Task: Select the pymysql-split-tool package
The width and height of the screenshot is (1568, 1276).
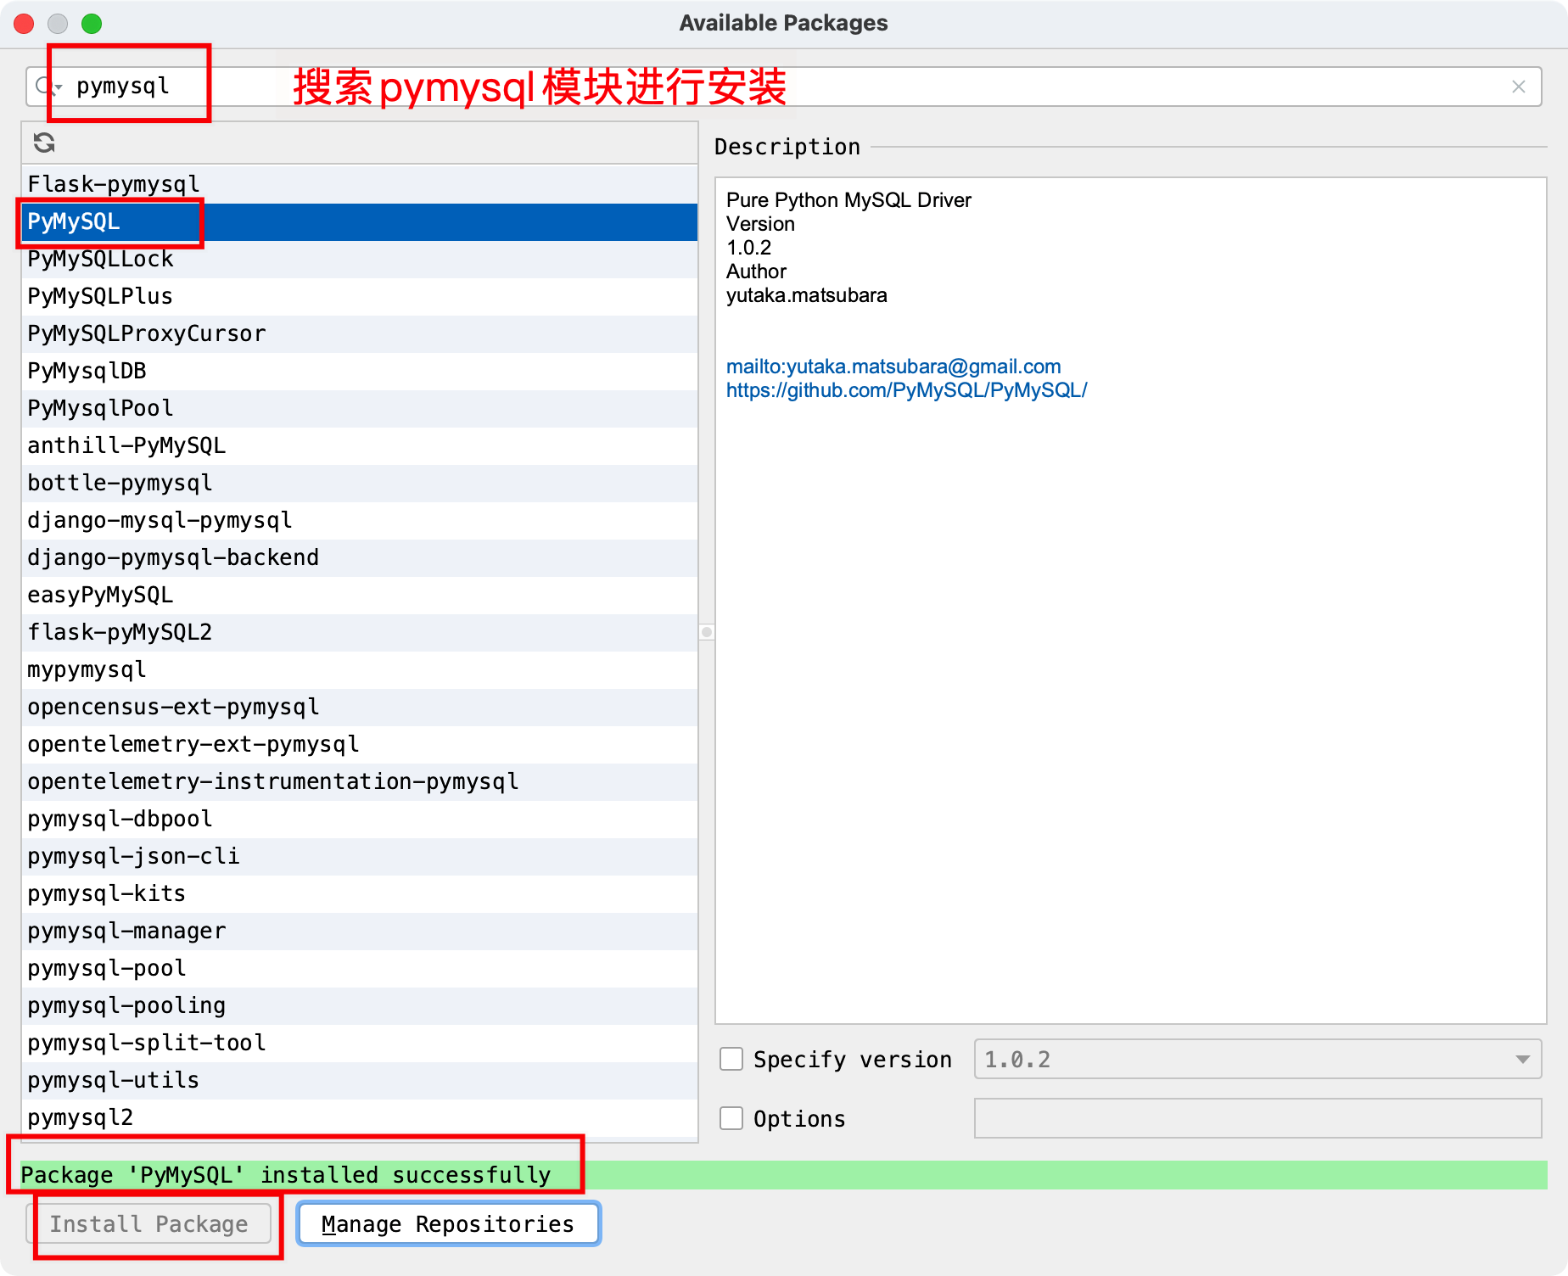Action: pyautogui.click(x=360, y=1043)
